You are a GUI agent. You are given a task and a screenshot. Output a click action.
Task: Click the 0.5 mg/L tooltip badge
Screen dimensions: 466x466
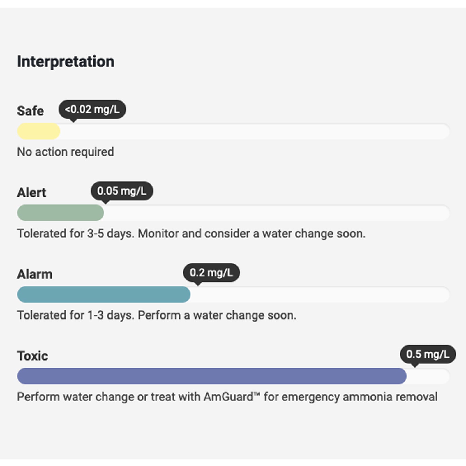point(428,354)
